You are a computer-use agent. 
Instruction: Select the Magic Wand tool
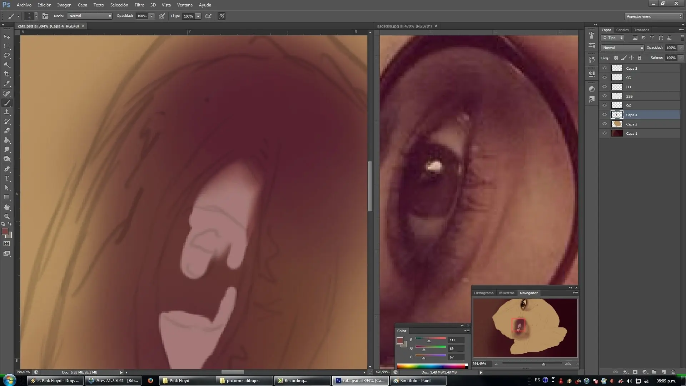[x=7, y=65]
